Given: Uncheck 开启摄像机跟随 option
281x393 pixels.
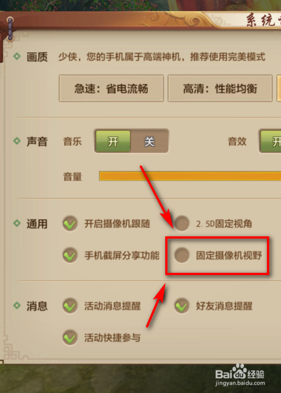Looking at the screenshot, I should pos(70,223).
